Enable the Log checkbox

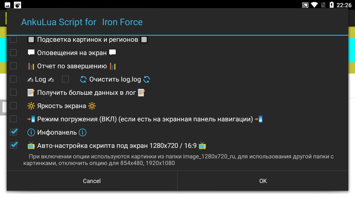[x=13, y=79]
